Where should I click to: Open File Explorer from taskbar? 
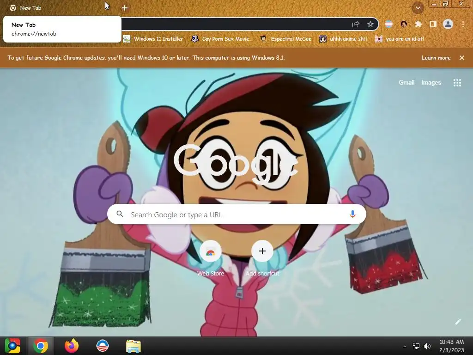point(133,346)
